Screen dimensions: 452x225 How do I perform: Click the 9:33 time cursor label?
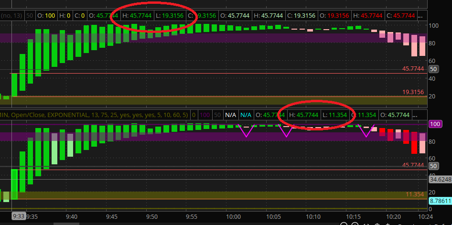click(x=19, y=216)
